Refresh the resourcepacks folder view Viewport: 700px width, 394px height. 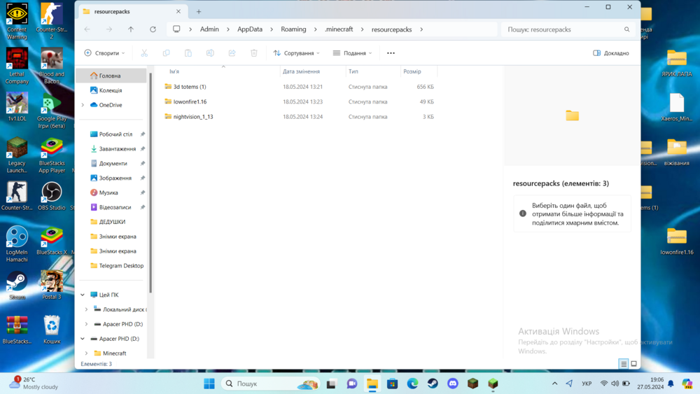[x=153, y=29]
